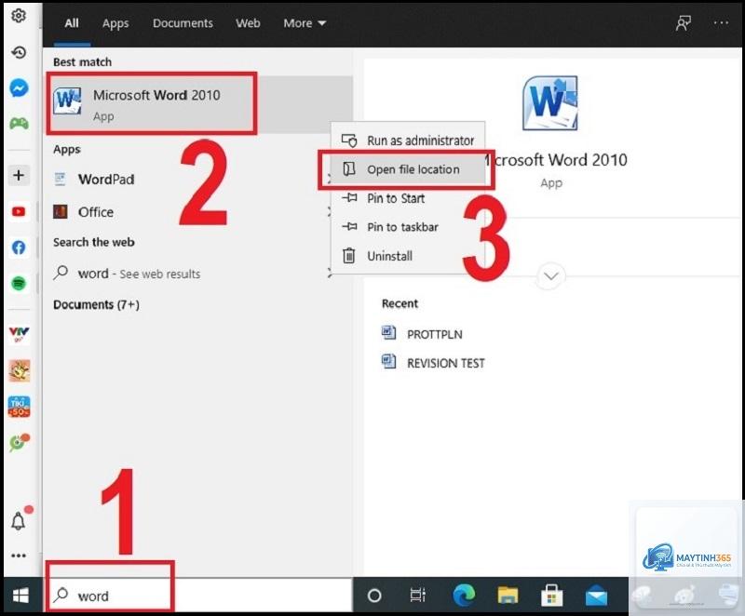Open the settings gear in the sidebar

tap(18, 16)
